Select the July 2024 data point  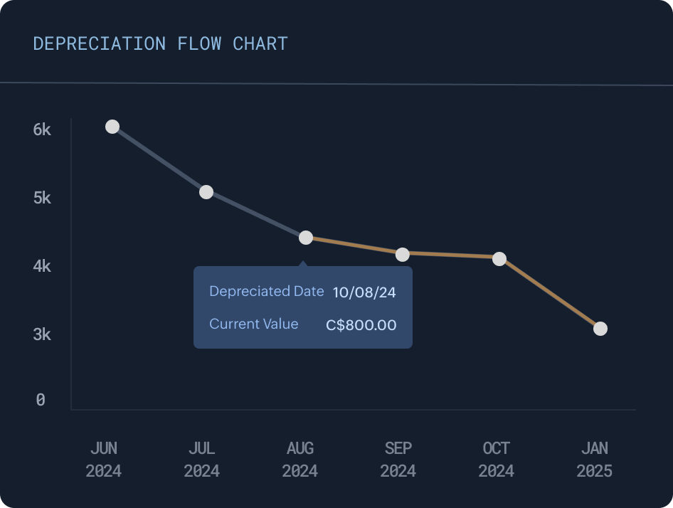click(x=206, y=192)
